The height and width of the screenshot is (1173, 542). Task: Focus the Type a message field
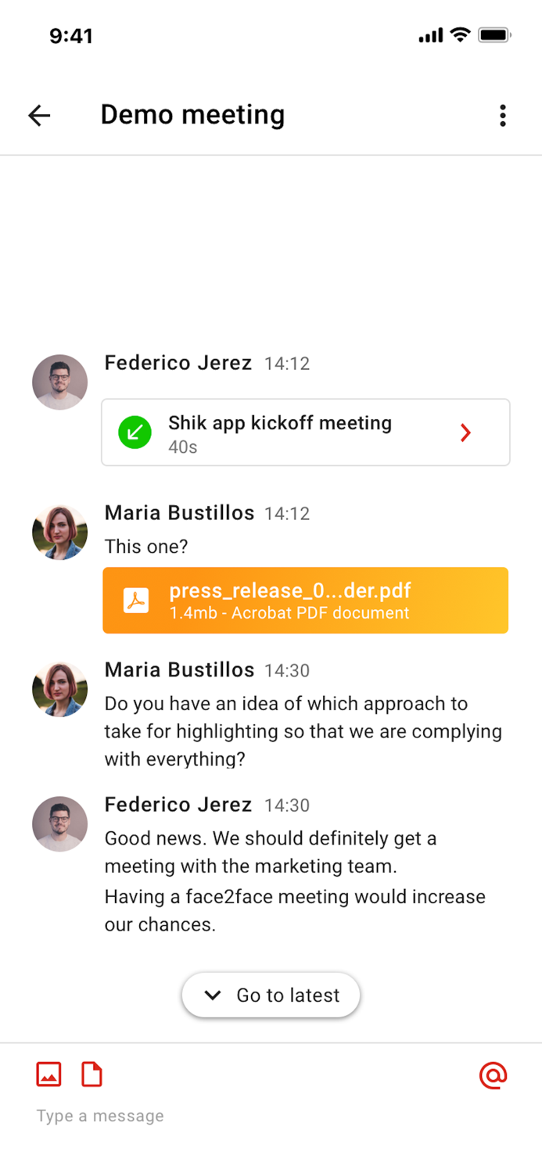(x=100, y=1115)
